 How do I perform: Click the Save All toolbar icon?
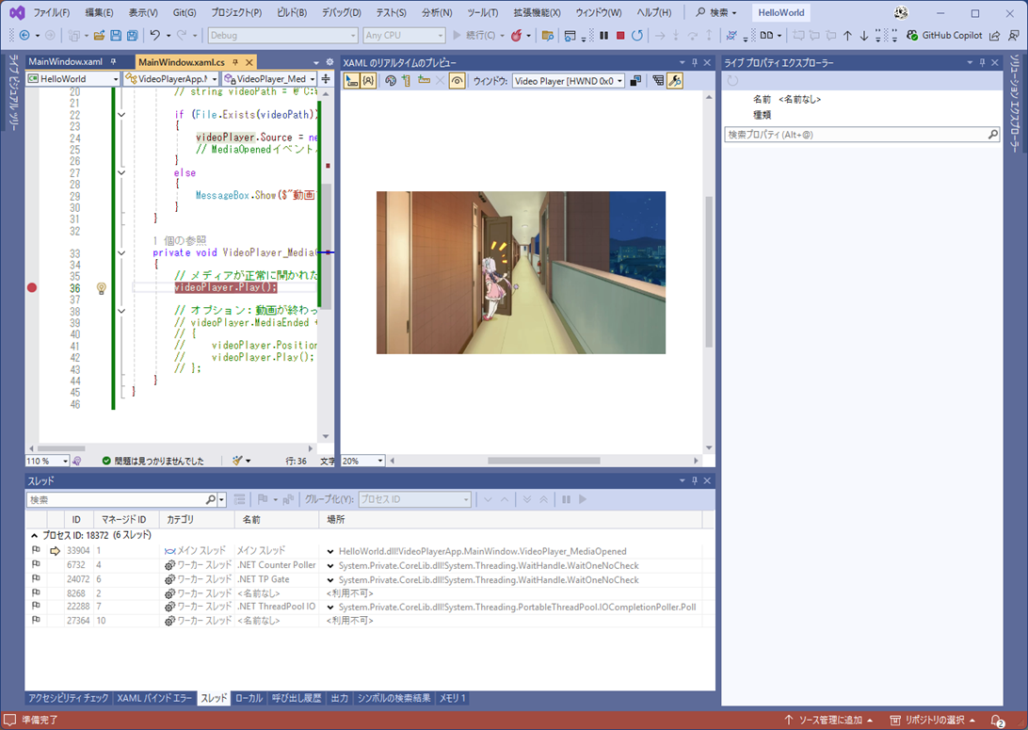[131, 36]
